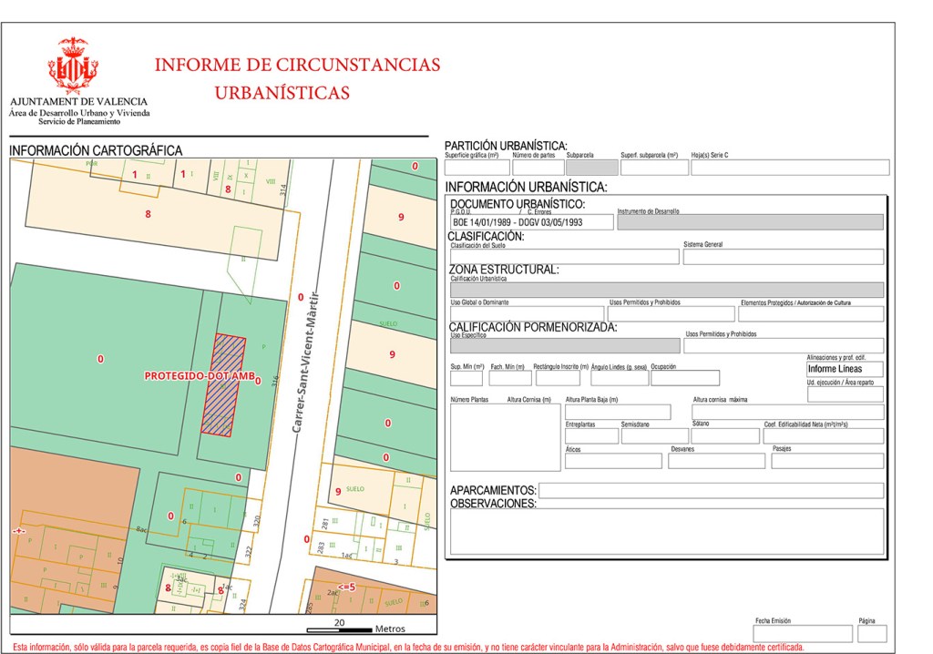Select the hatched PROTEGIDO-DOT AMB parcel on map
The width and height of the screenshot is (933, 654).
point(223,384)
